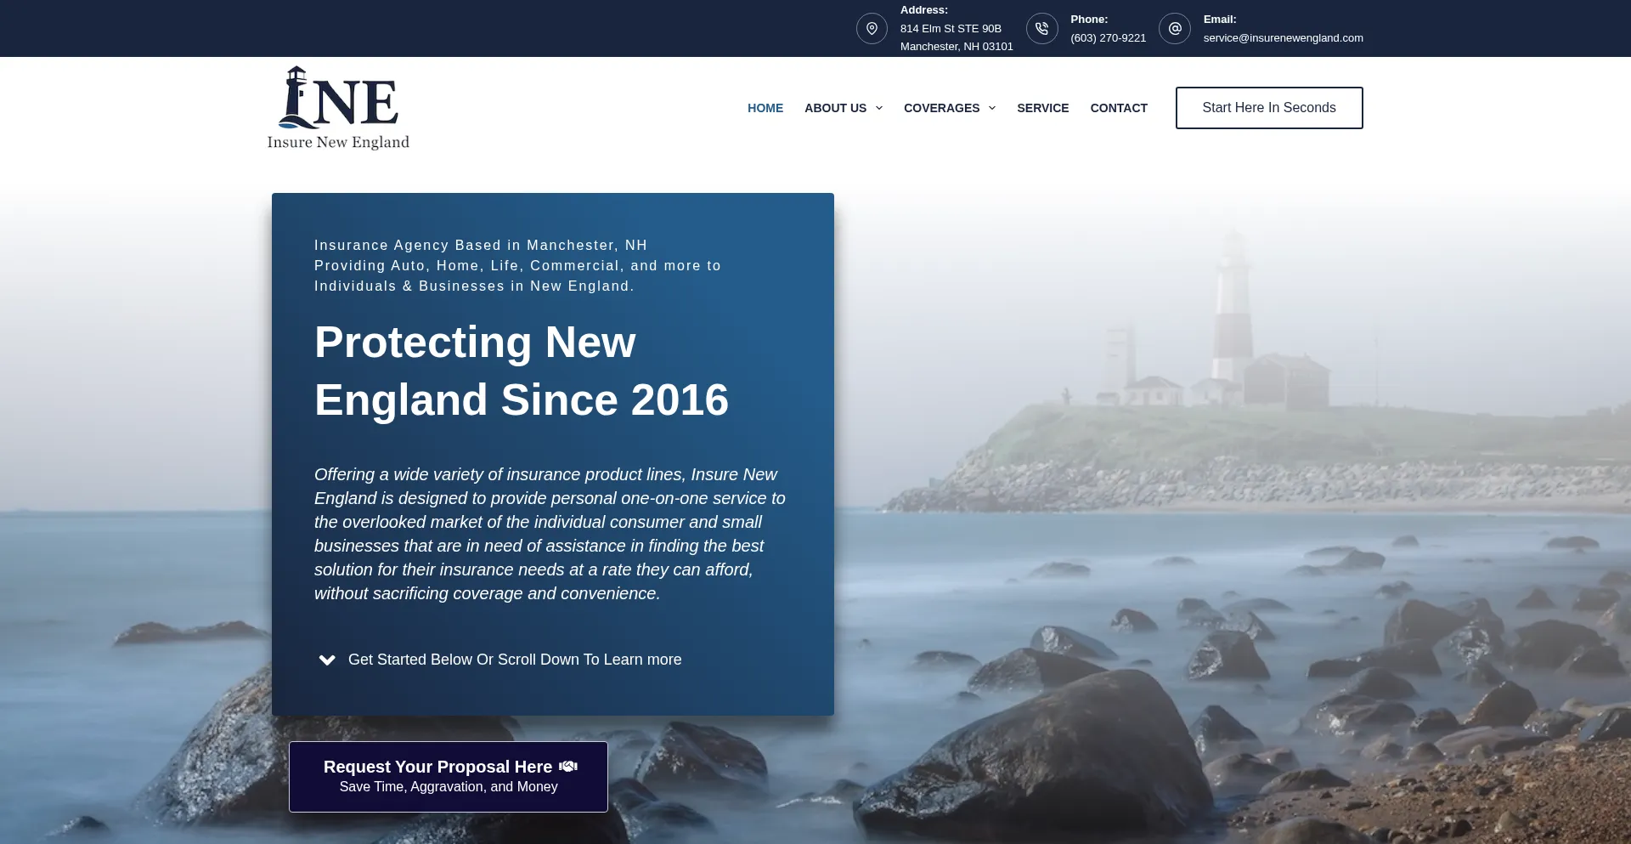This screenshot has height=844, width=1631.
Task: Open the CONTACT page from the menu
Action: tap(1119, 108)
